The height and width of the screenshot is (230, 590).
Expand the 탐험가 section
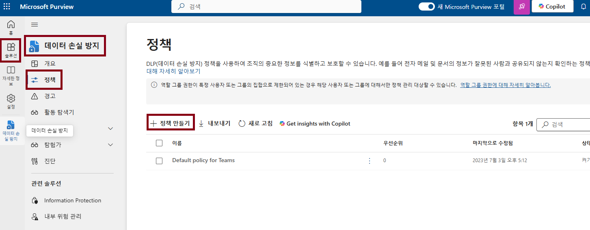click(110, 145)
